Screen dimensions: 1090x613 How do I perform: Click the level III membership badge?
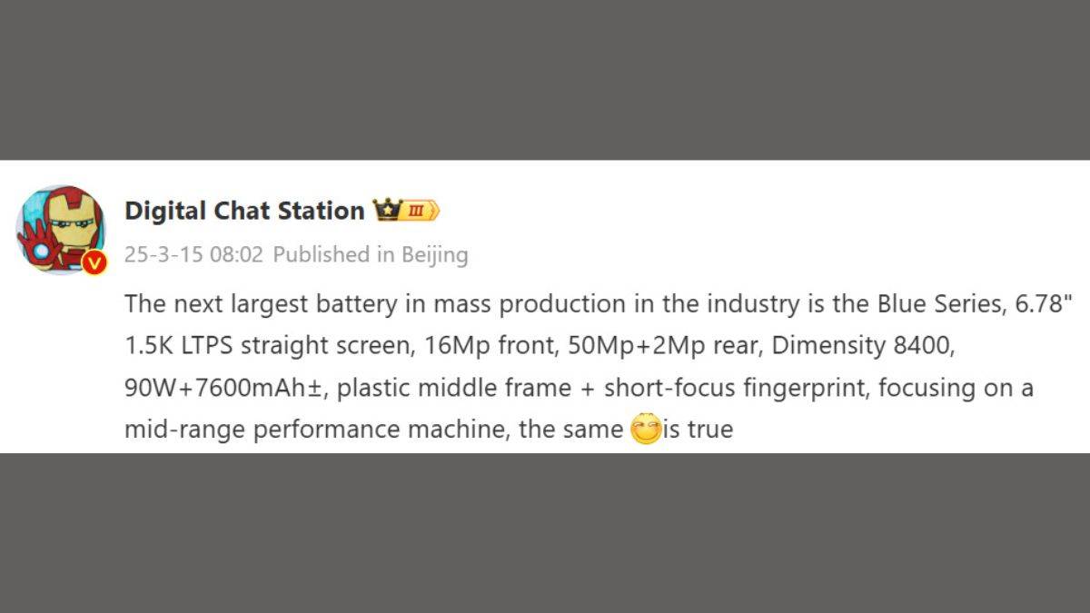418,211
